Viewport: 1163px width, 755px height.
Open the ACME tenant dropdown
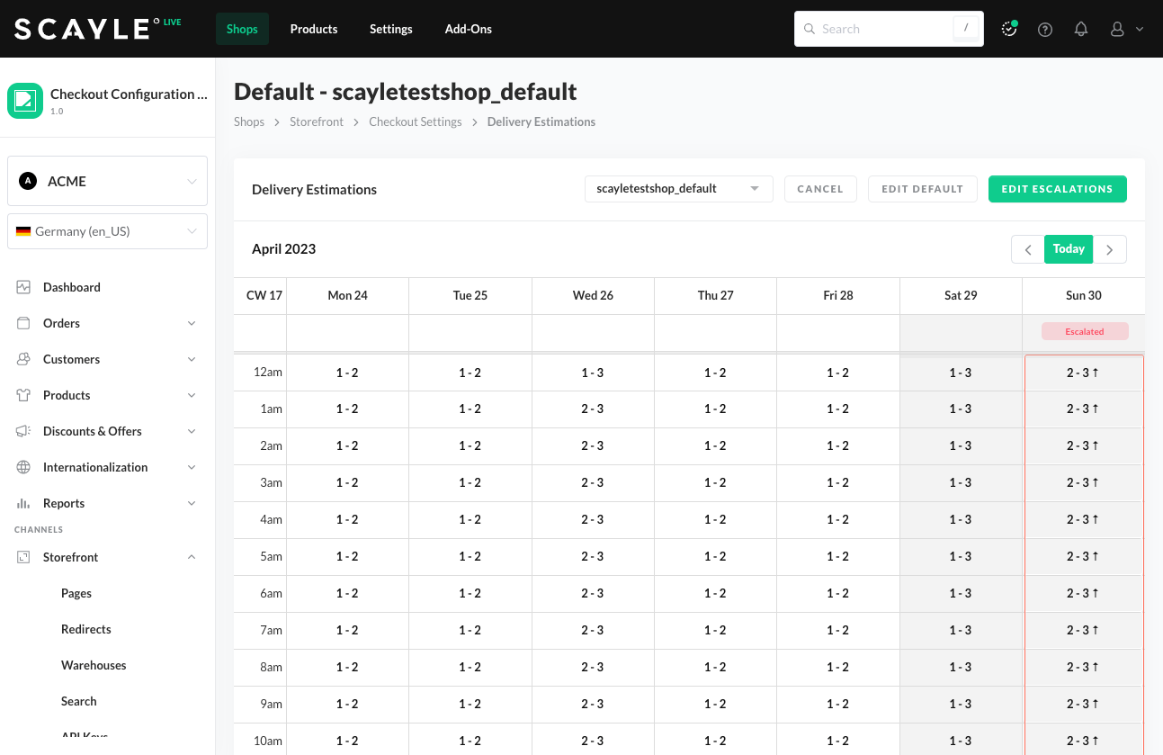(107, 181)
